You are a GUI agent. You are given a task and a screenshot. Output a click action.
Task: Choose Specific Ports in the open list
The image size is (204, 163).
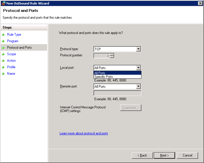pos(117,77)
